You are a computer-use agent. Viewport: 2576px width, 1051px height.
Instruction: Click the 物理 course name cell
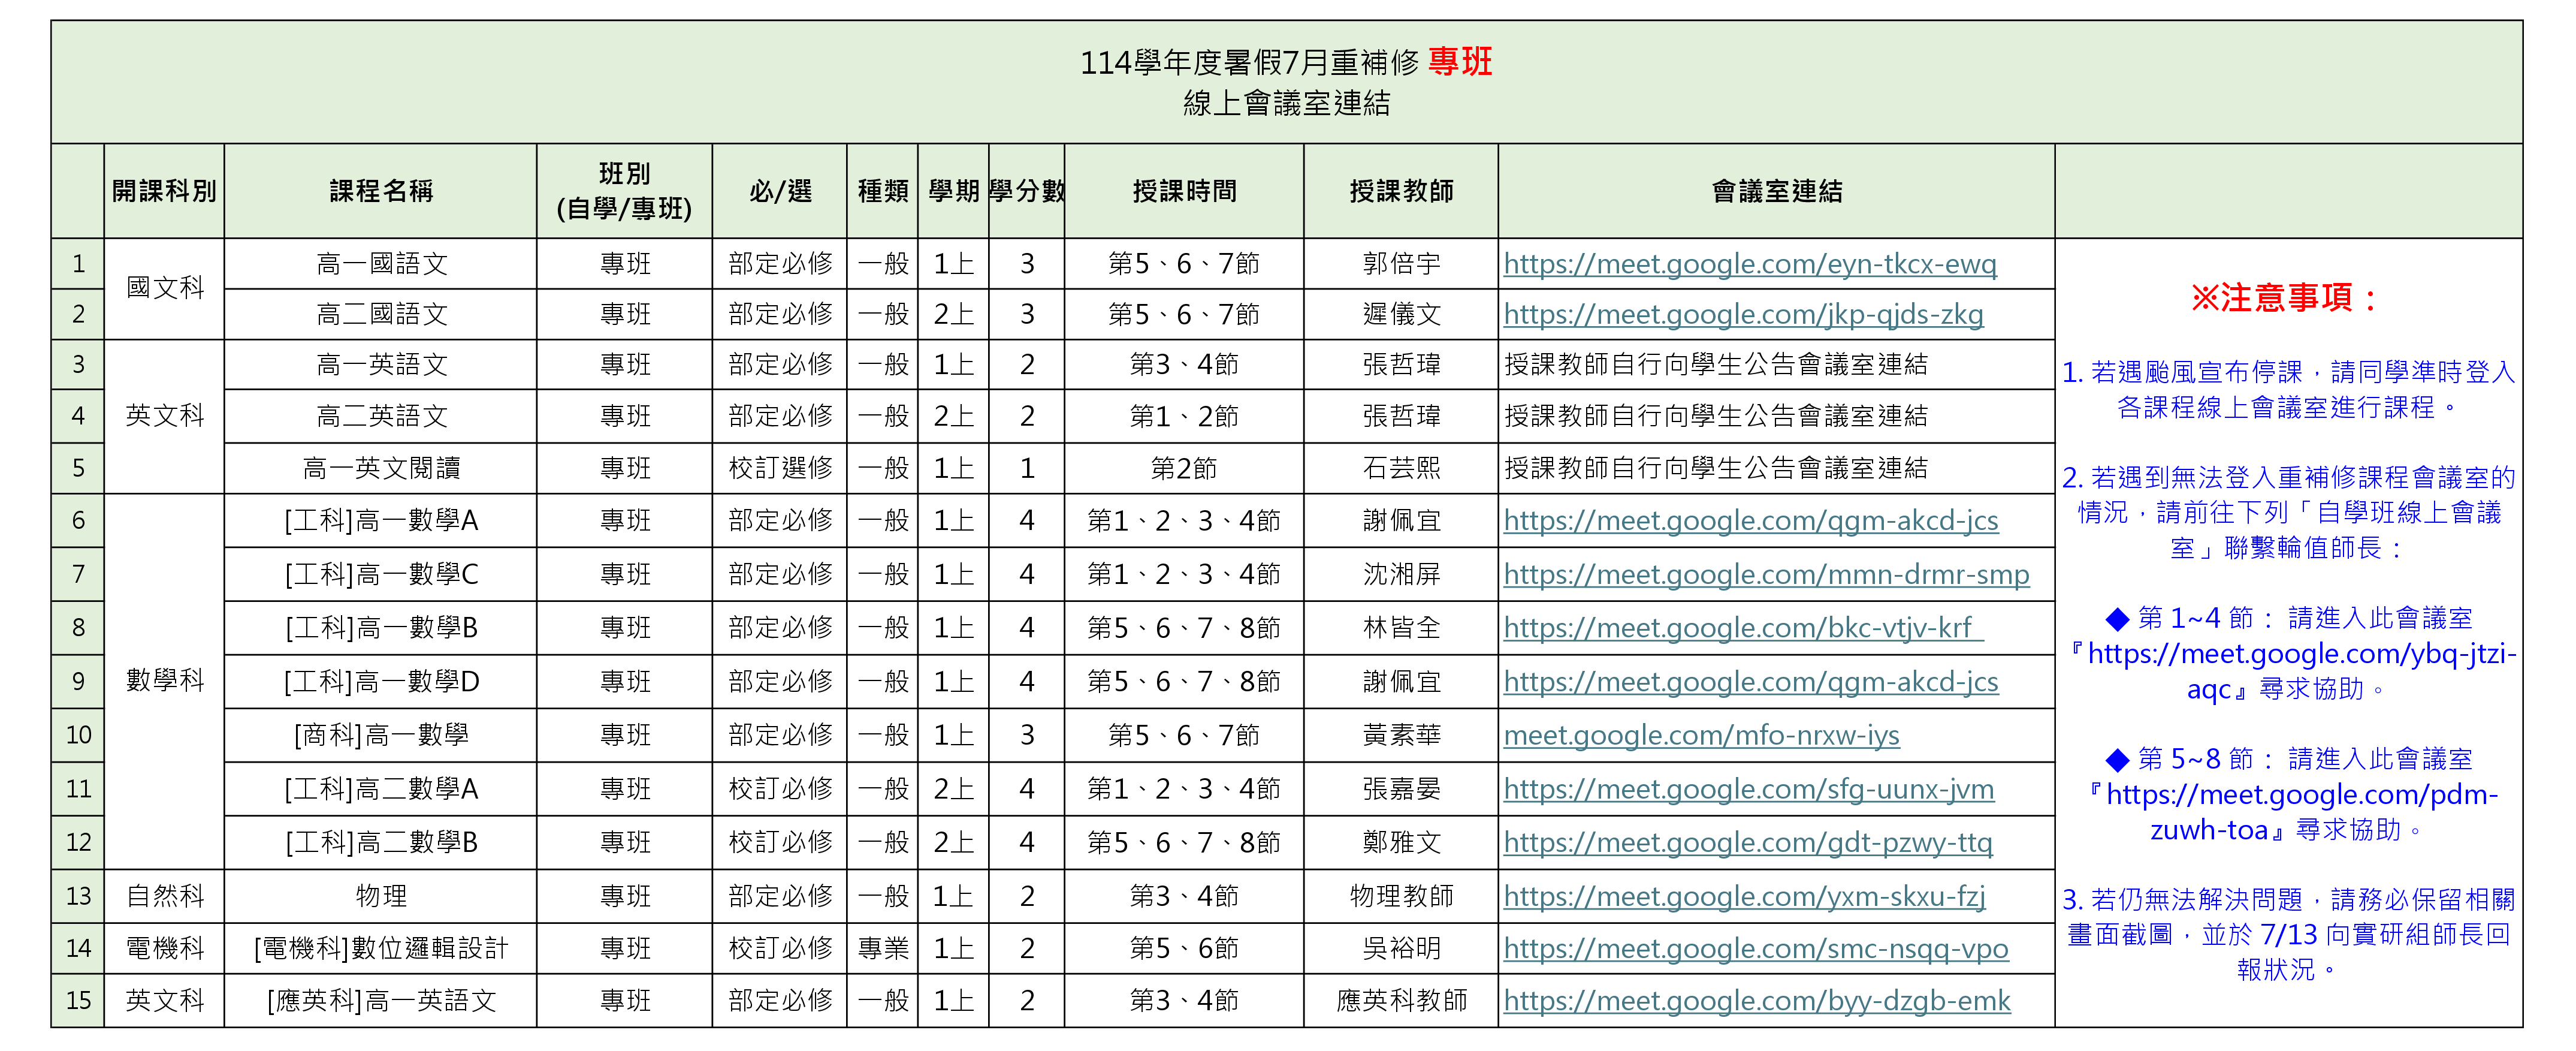[381, 896]
